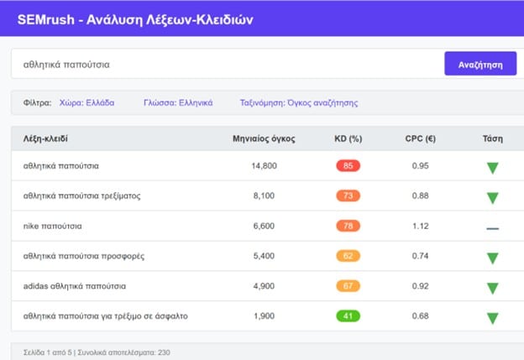
Task: Click the orange KD badge showing 73
Action: pos(347,196)
